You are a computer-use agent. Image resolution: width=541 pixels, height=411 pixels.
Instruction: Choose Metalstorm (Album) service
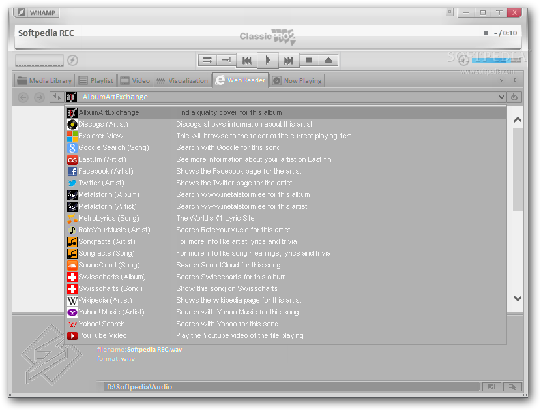coord(286,195)
